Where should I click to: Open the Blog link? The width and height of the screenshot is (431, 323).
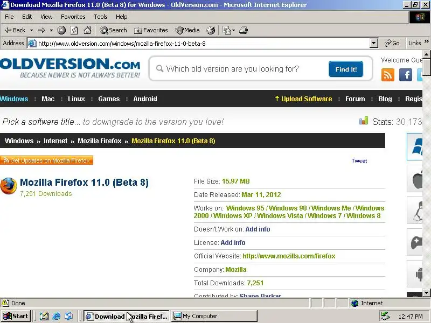(x=385, y=99)
